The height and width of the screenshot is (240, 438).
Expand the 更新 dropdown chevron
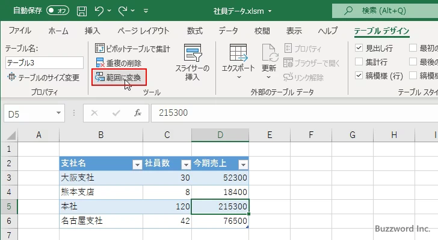268,77
